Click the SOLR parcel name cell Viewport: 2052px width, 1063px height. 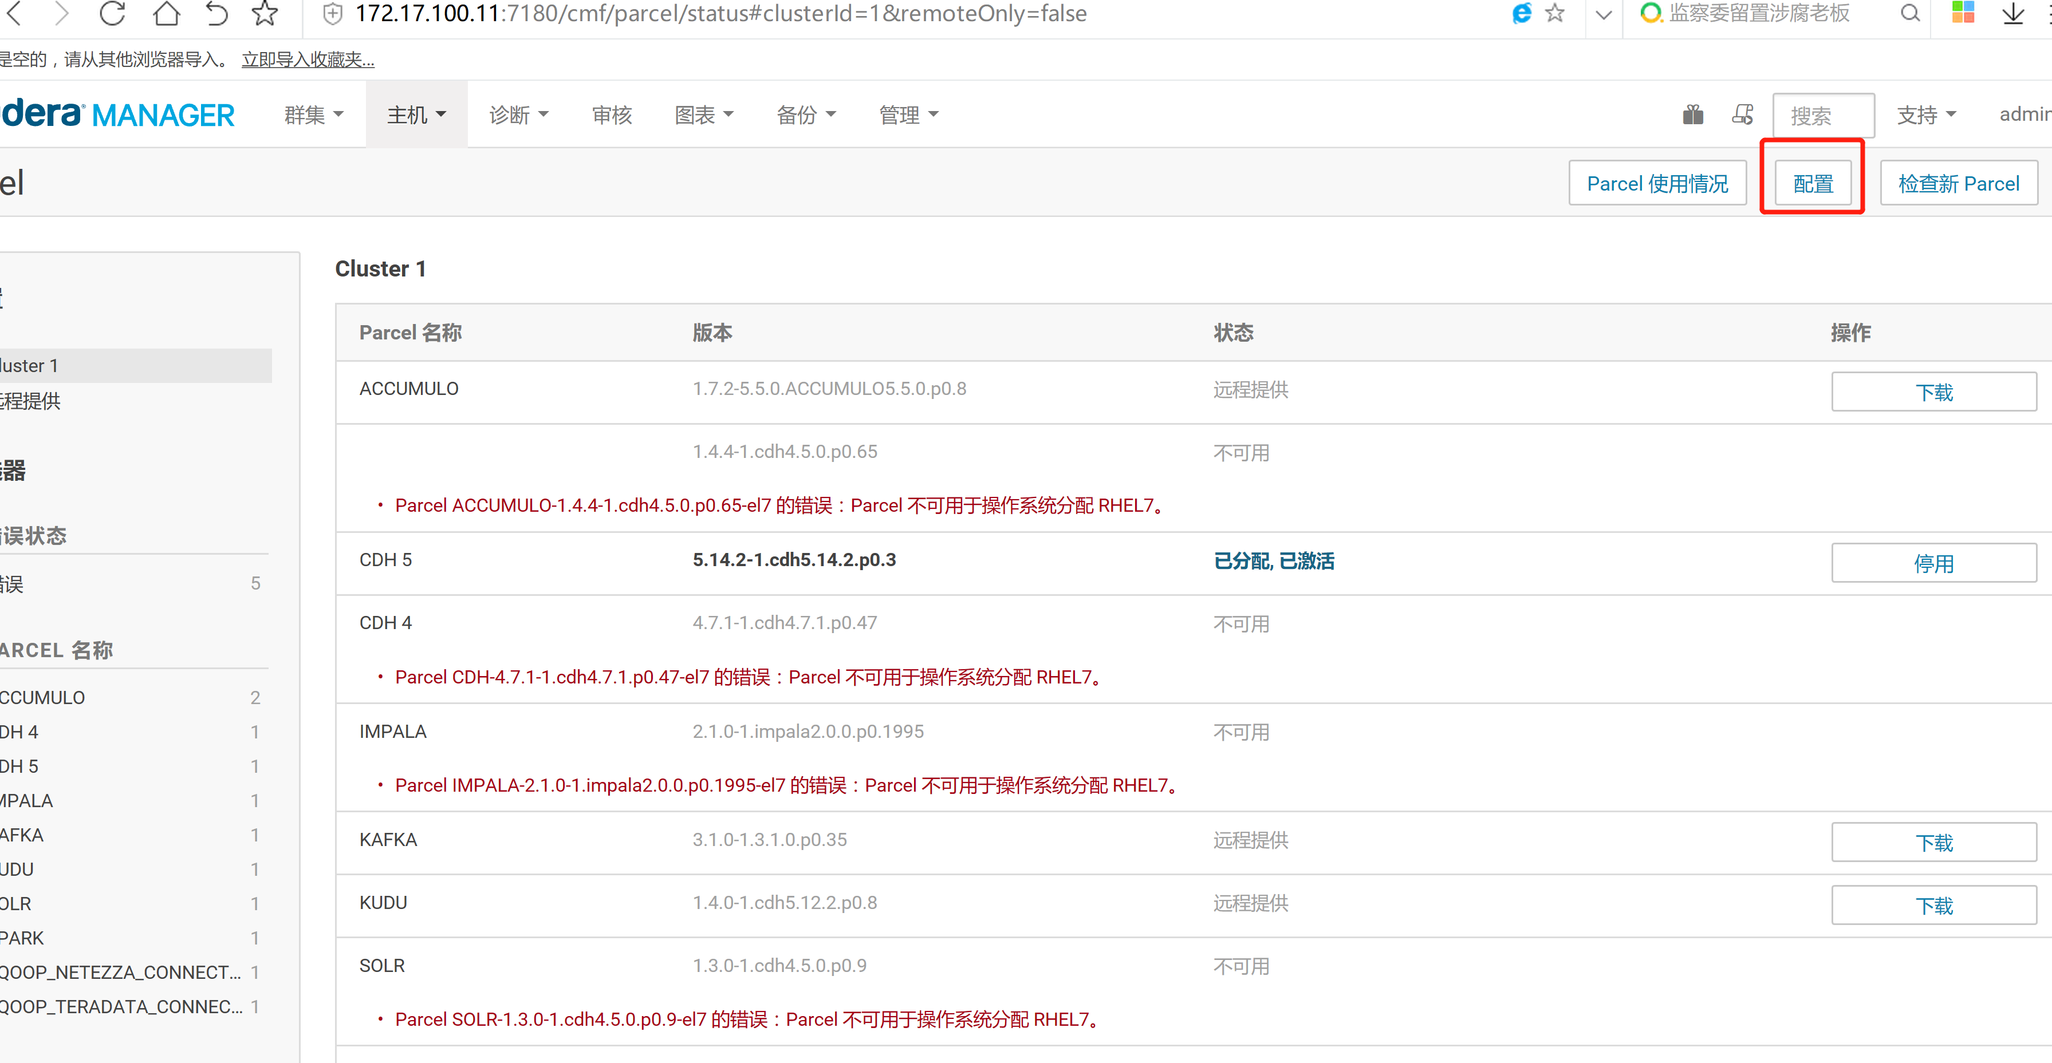pos(381,965)
